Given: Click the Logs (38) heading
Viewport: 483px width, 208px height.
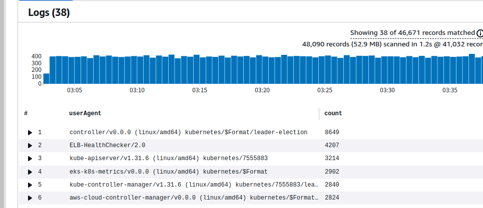Looking at the screenshot, I should coord(49,12).
